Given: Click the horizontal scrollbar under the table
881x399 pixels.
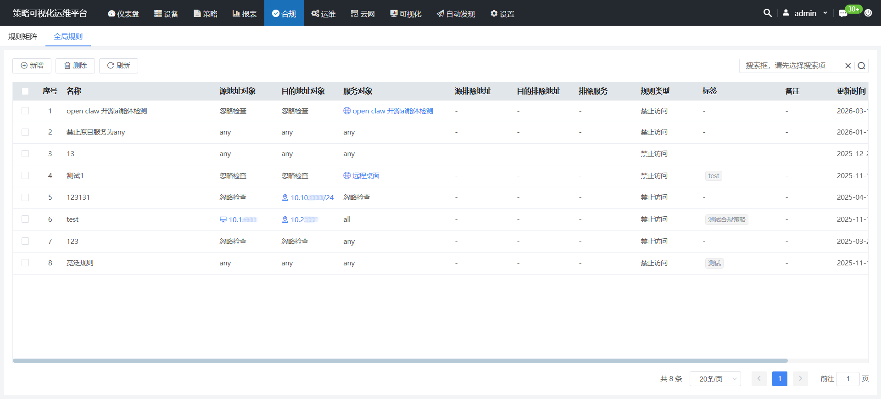Looking at the screenshot, I should point(400,361).
